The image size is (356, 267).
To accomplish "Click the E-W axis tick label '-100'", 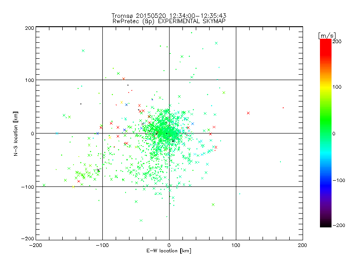I will (102, 245).
